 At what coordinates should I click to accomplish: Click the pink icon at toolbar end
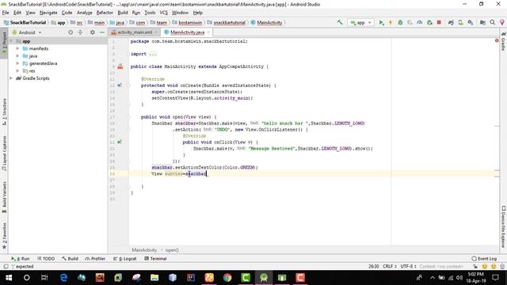click(x=501, y=22)
